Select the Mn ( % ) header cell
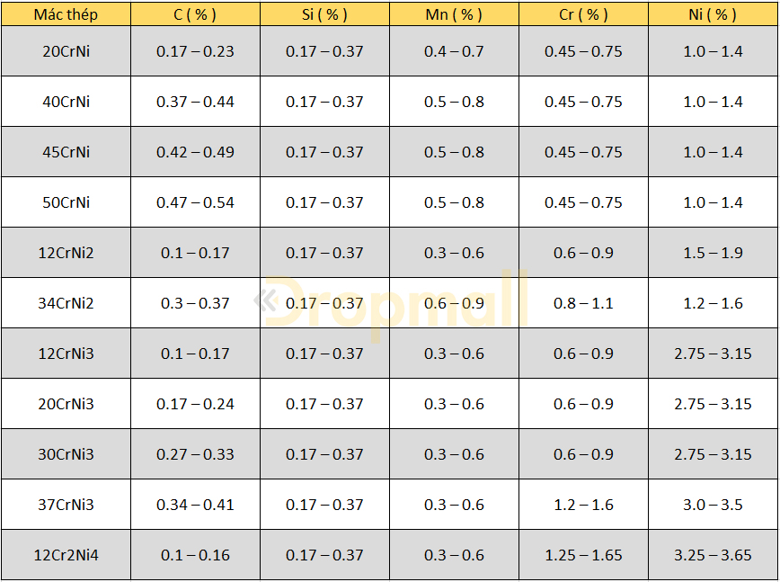Screen dimensions: 780x582 [x=454, y=14]
